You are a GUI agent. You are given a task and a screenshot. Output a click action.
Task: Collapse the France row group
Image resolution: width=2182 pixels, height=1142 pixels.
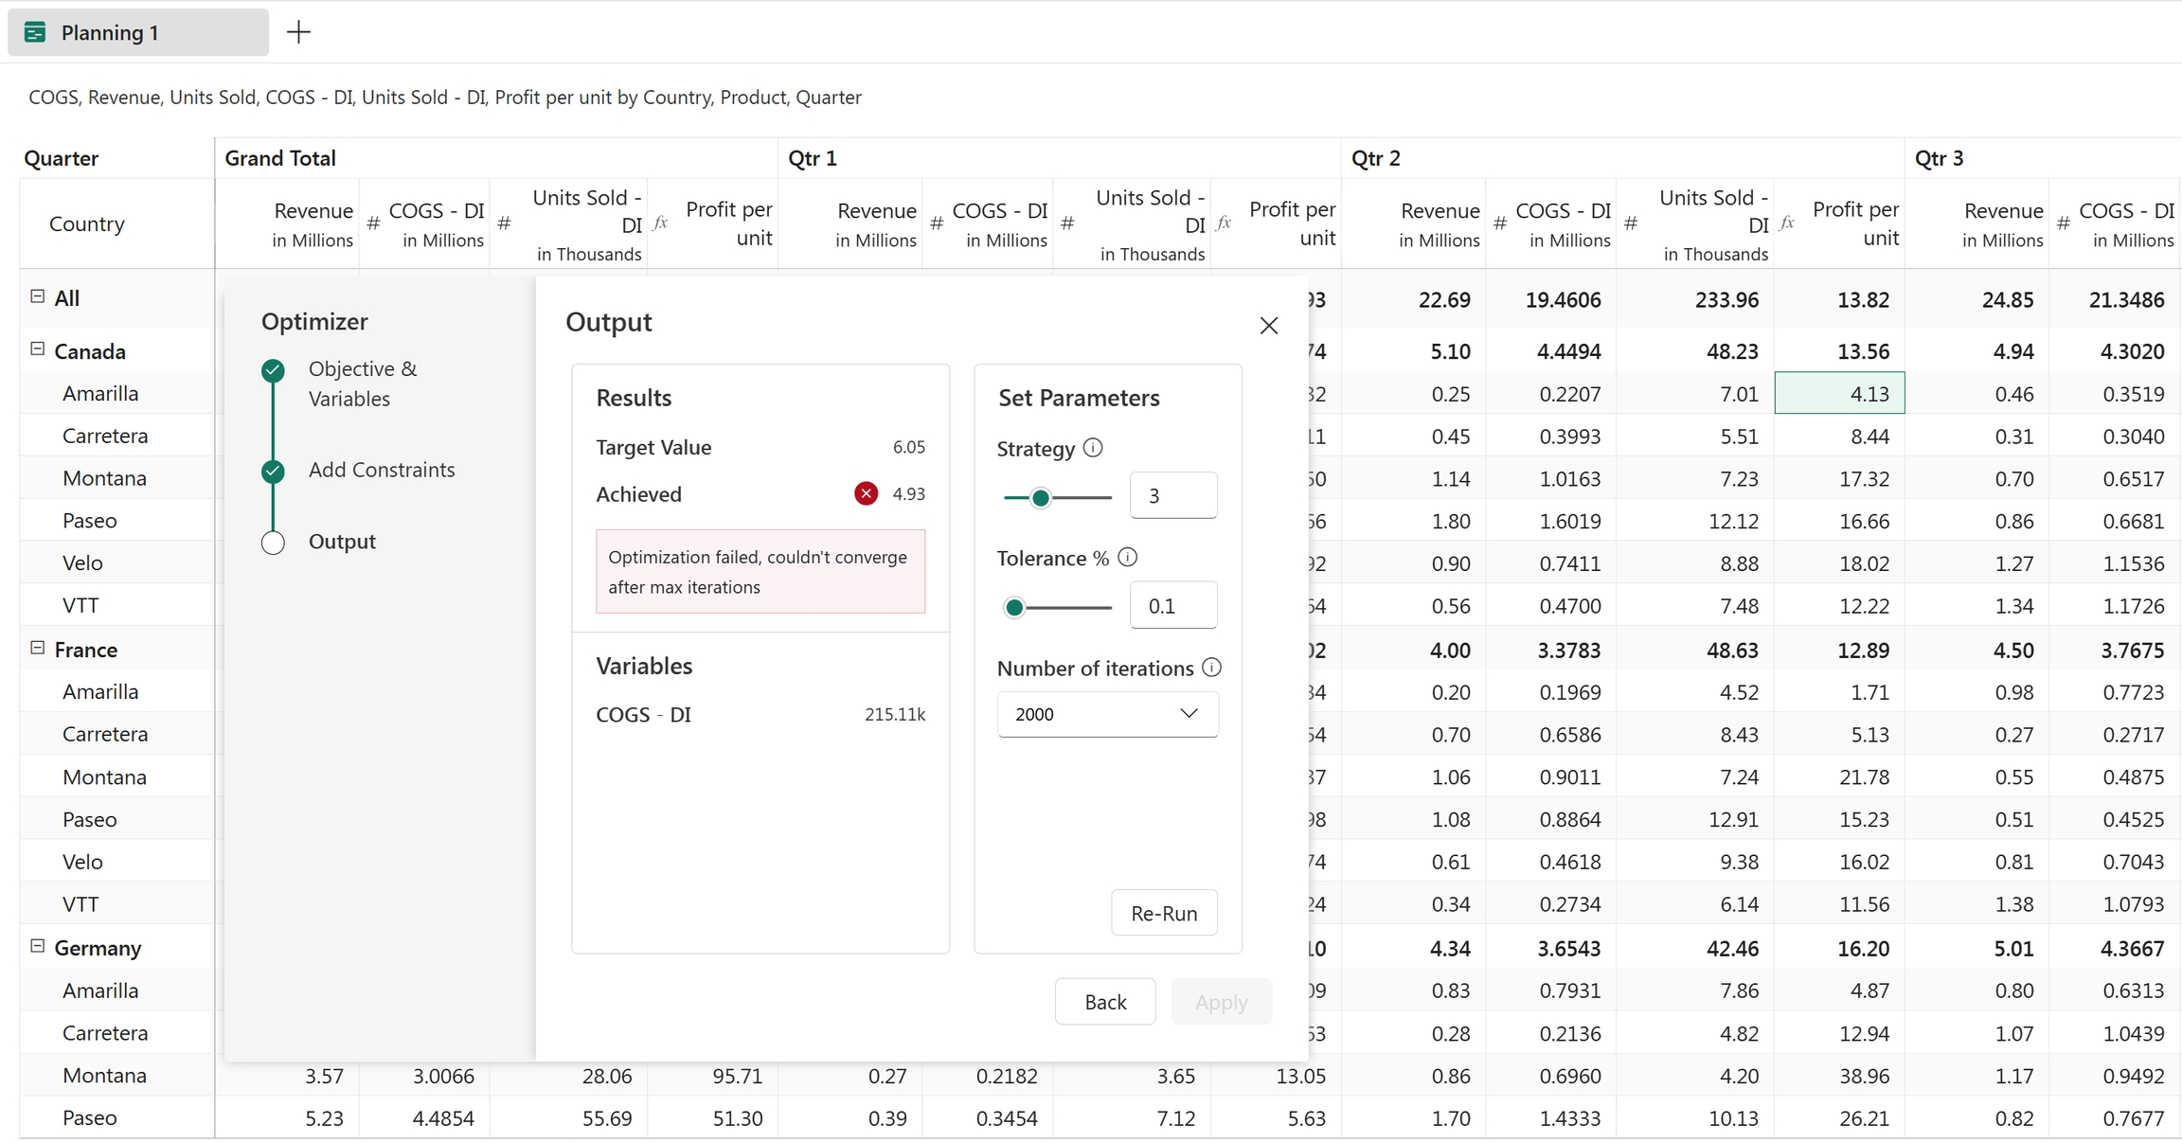[38, 648]
